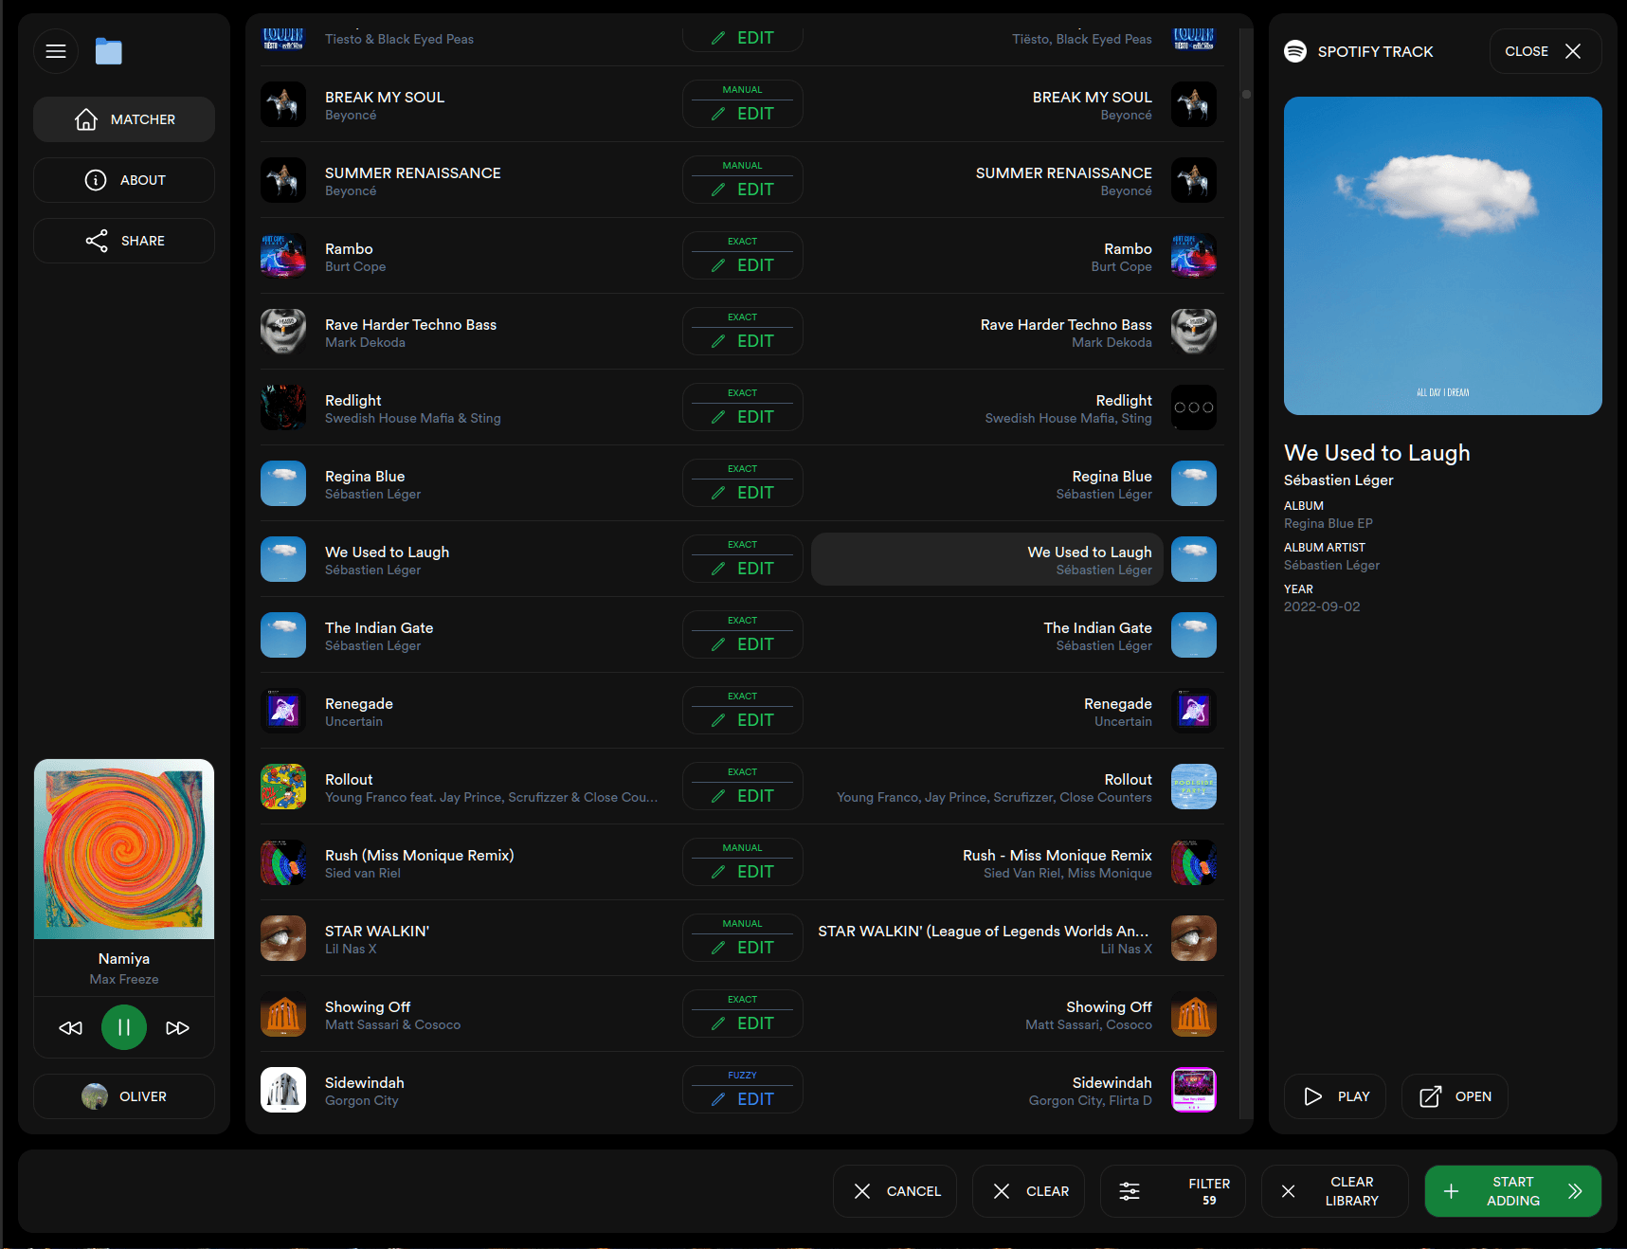Click the large Regina Blue EP artwork

(1443, 256)
